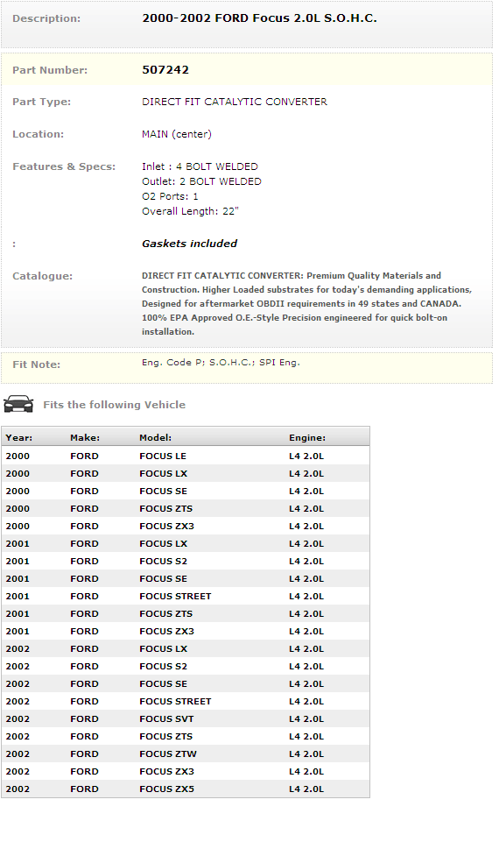This screenshot has height=842, width=499.
Task: Click Inlet : 4 BOLT WELDED spec line
Action: click(200, 166)
